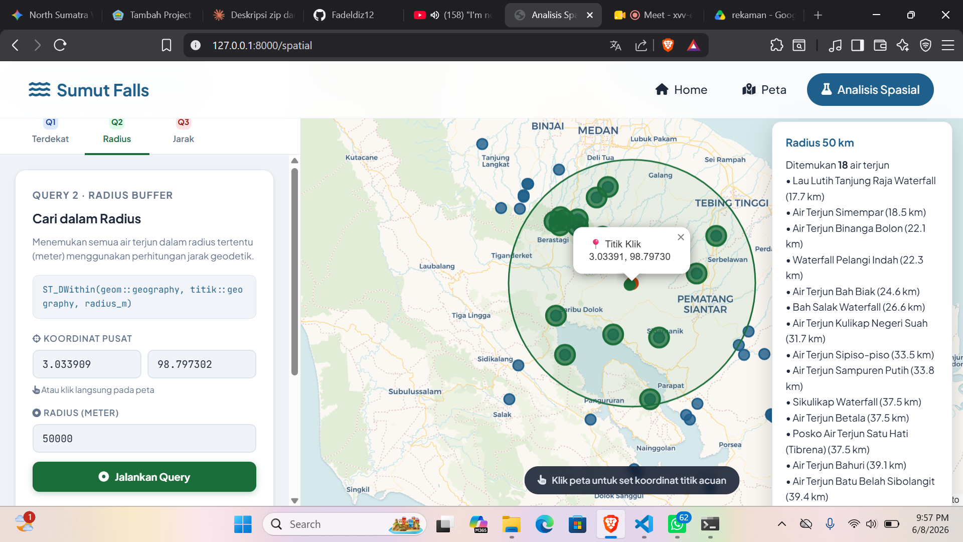
Task: Open the translate page icon
Action: [615, 45]
